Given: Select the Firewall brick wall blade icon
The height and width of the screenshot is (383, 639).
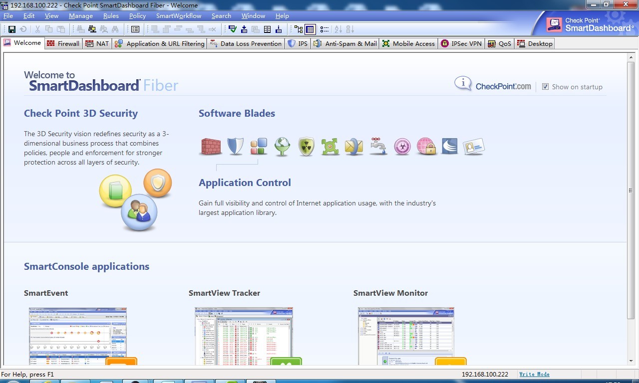Looking at the screenshot, I should tap(211, 147).
